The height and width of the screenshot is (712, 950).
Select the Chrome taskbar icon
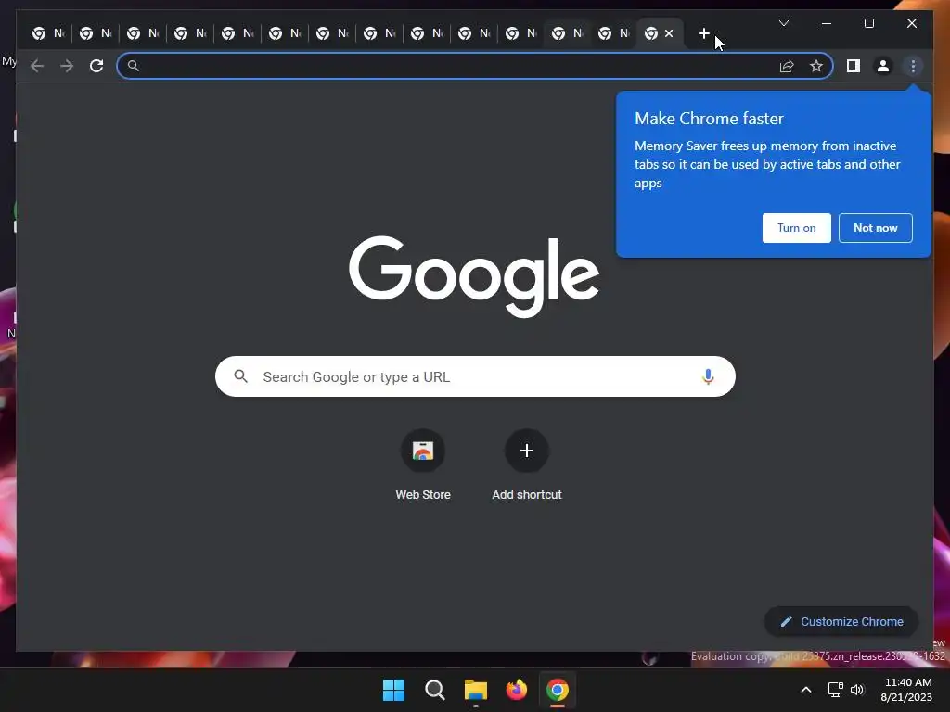click(558, 690)
